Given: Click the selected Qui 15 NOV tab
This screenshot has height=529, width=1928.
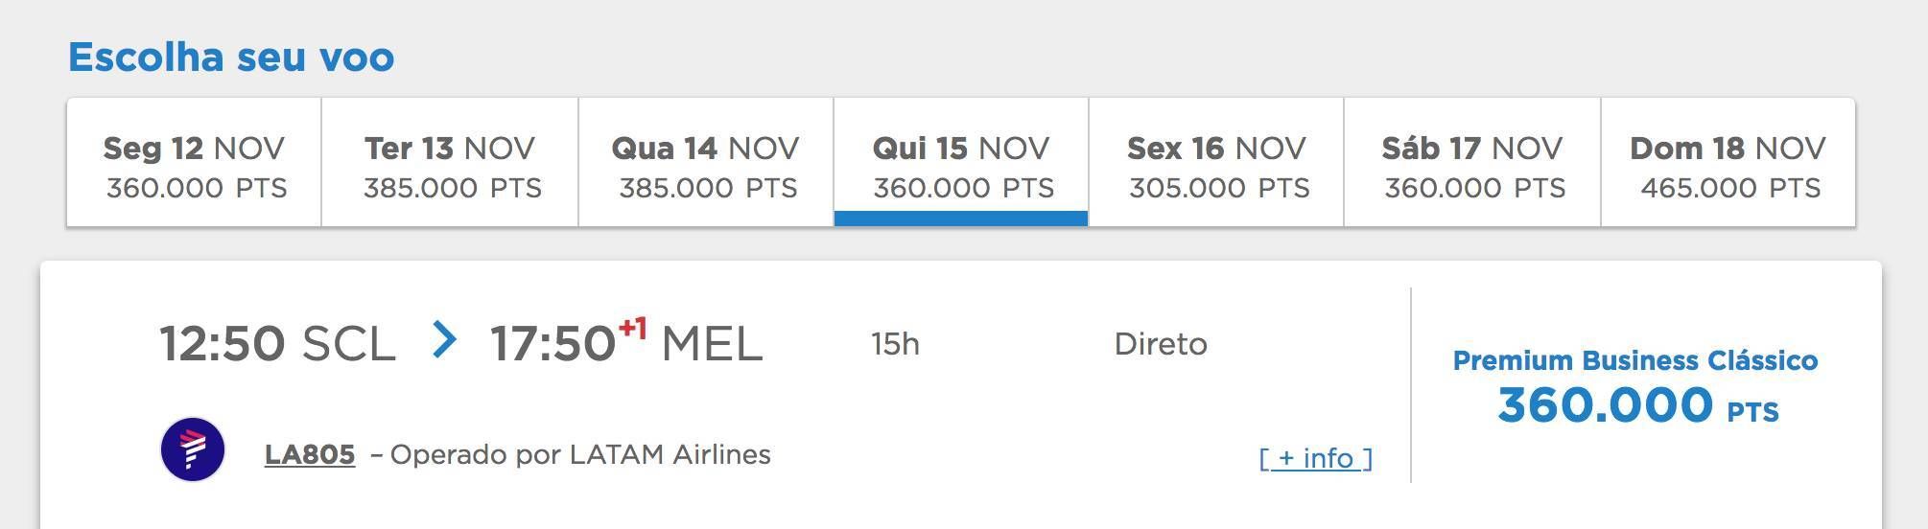Looking at the screenshot, I should tap(961, 162).
